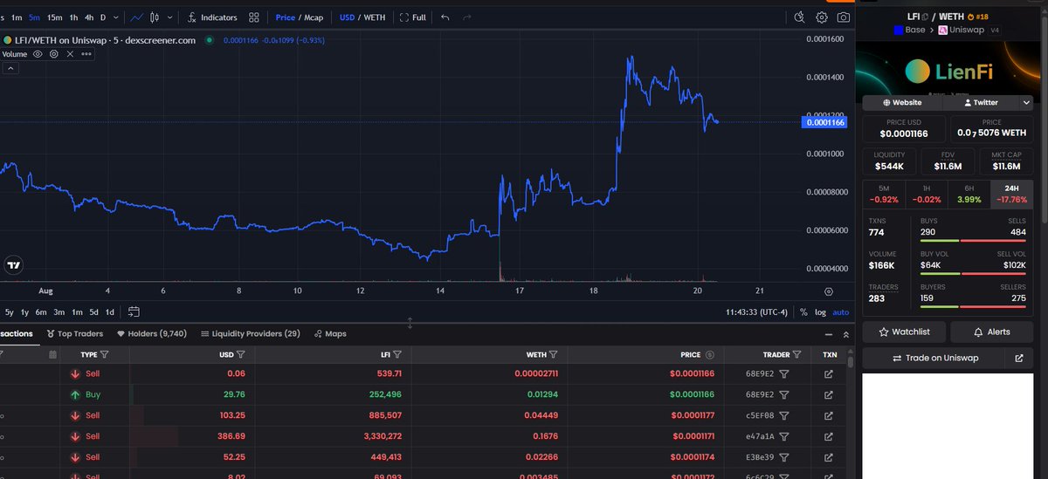The height and width of the screenshot is (479, 1048).
Task: Open the transaction link for 0.06 Sell row
Action: [829, 373]
